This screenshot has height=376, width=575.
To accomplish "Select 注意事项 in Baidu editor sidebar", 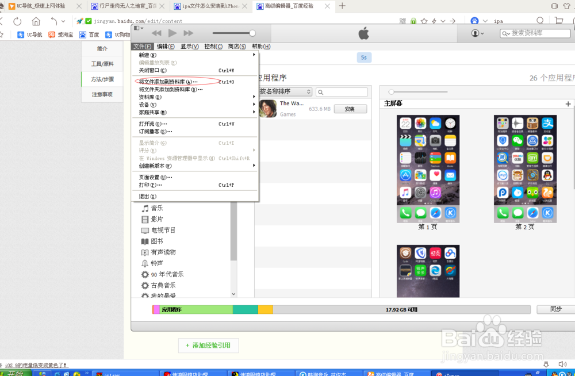I will point(102,95).
